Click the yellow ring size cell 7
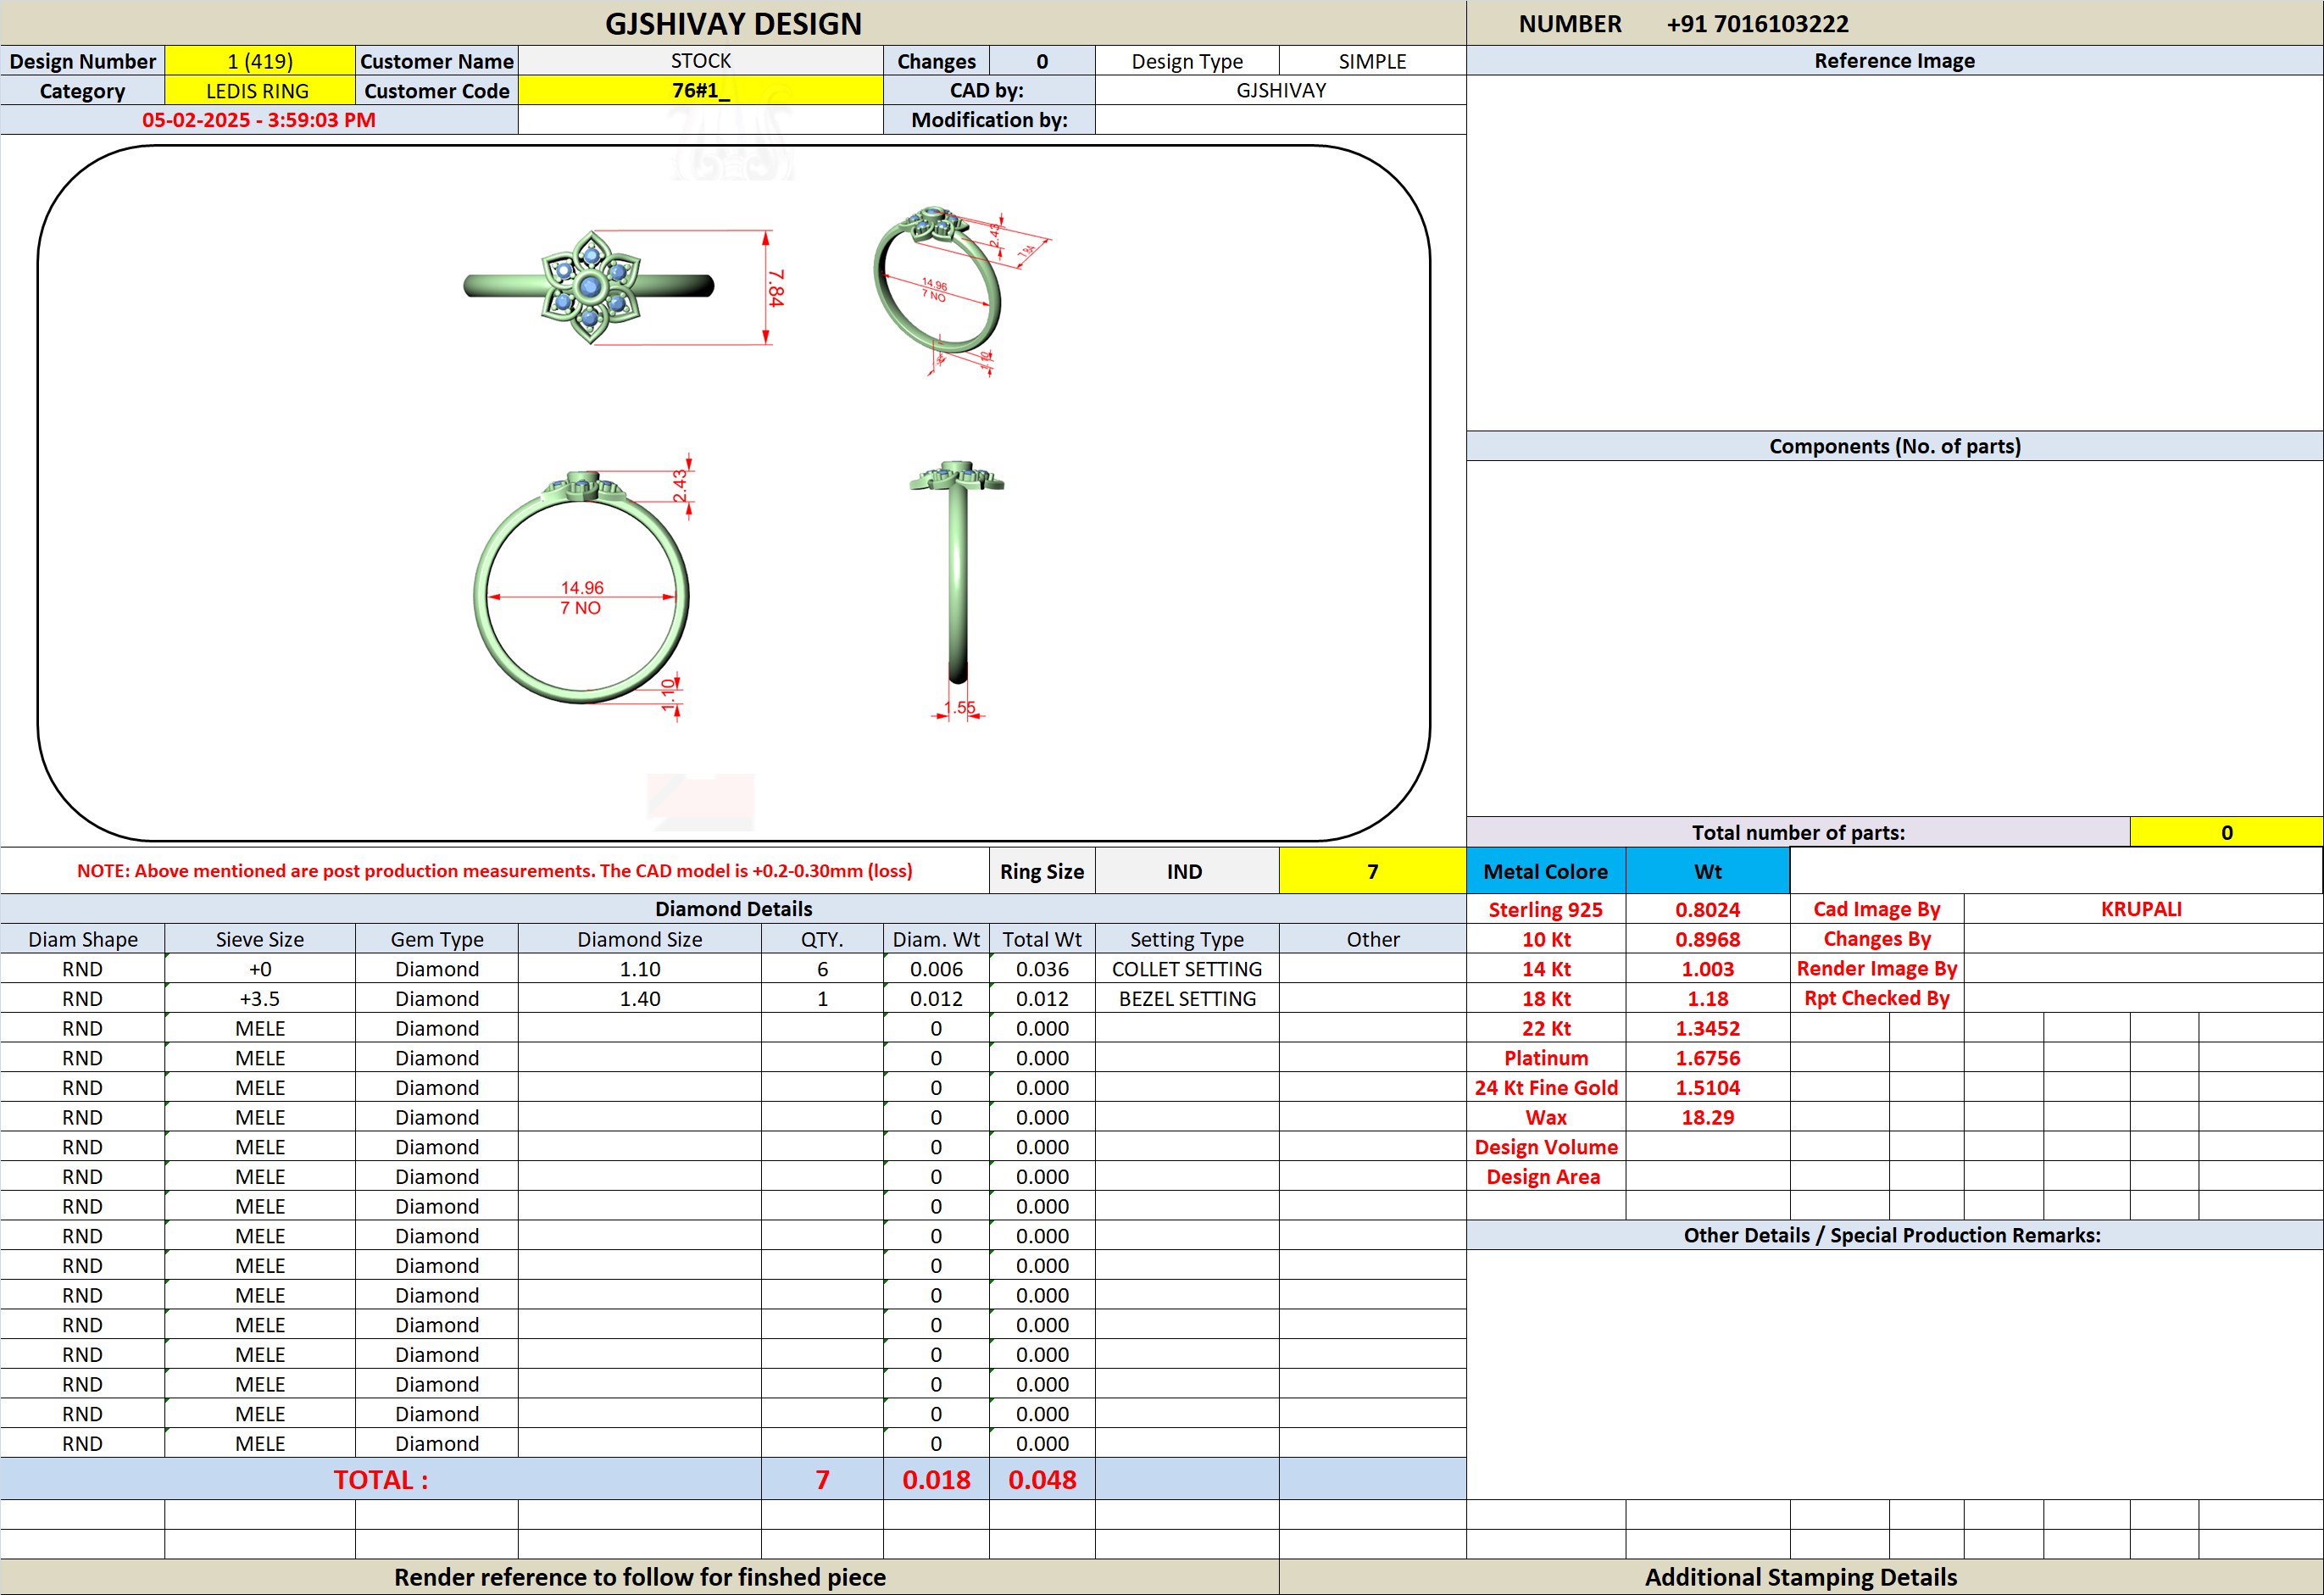This screenshot has width=2324, height=1595. click(x=1372, y=871)
